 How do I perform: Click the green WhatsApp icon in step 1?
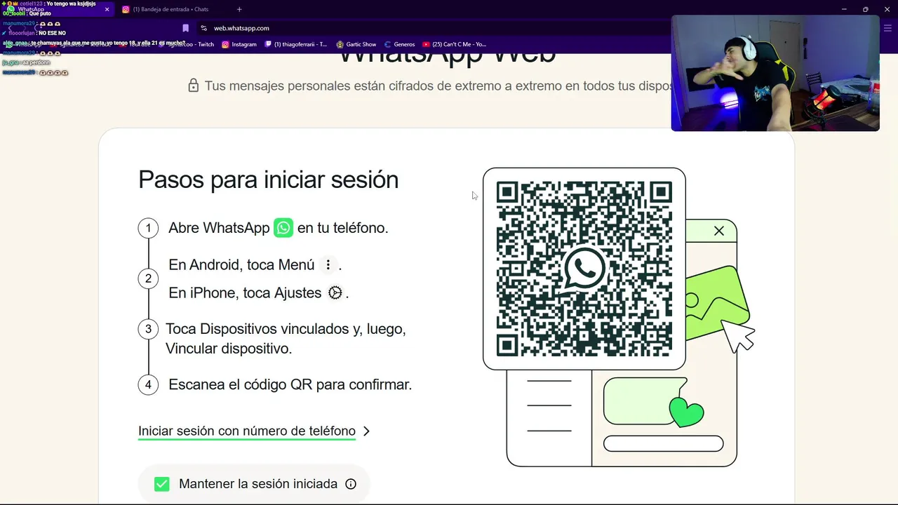point(283,228)
